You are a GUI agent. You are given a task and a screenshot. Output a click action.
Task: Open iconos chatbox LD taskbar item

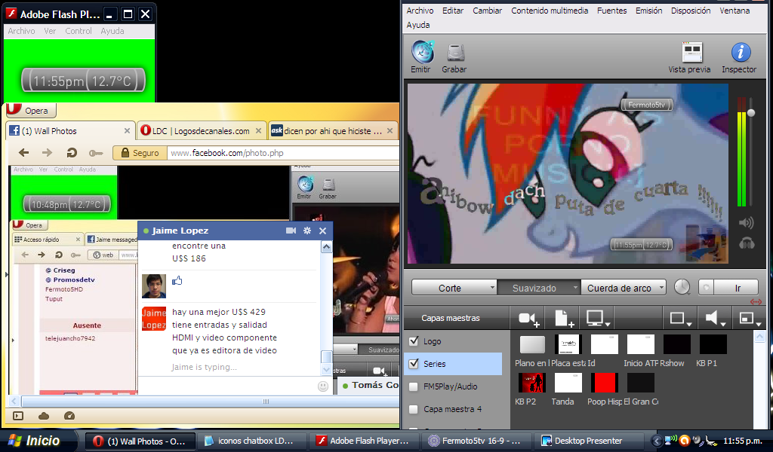(252, 441)
